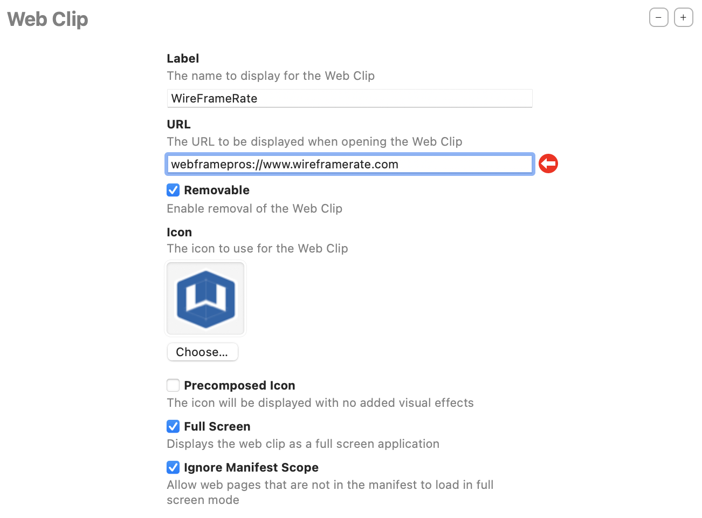Click 'The icon will be displayed with no added visual effects'

point(320,403)
